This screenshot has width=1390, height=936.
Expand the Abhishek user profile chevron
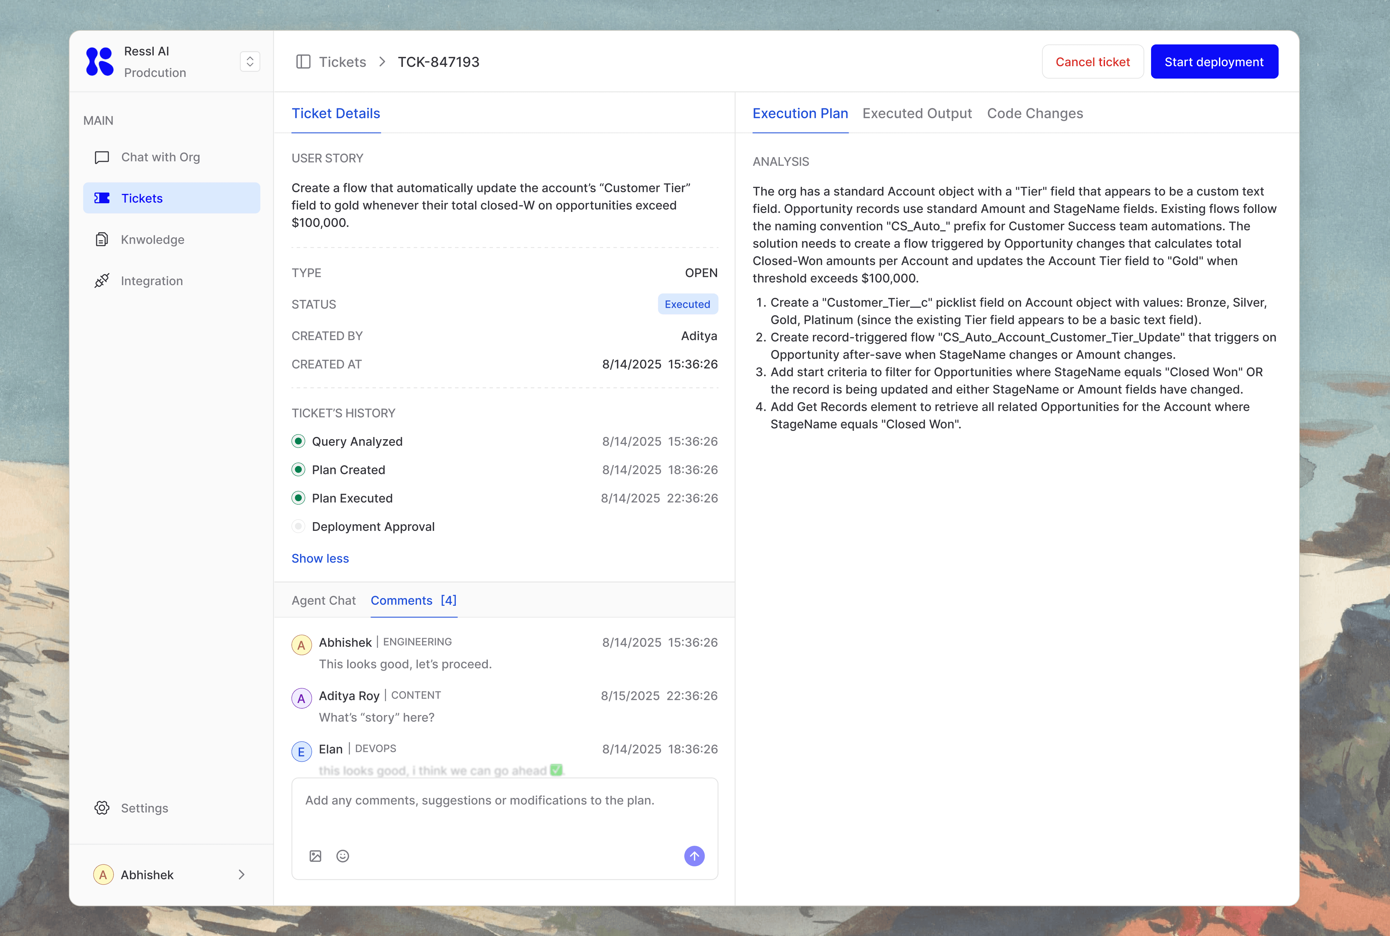pos(242,874)
